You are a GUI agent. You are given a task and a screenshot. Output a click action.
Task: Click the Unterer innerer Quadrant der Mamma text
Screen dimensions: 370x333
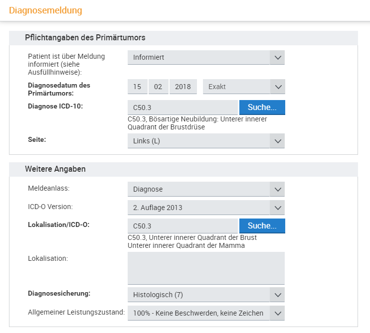(x=186, y=245)
